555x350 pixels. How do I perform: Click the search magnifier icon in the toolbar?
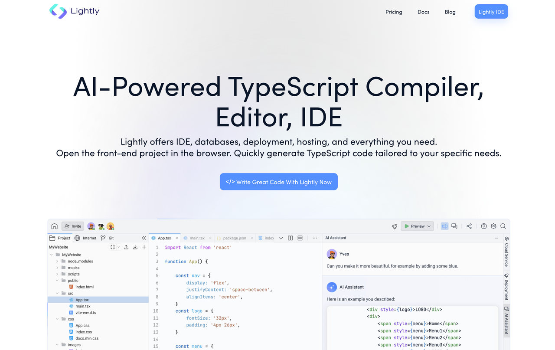pos(503,226)
